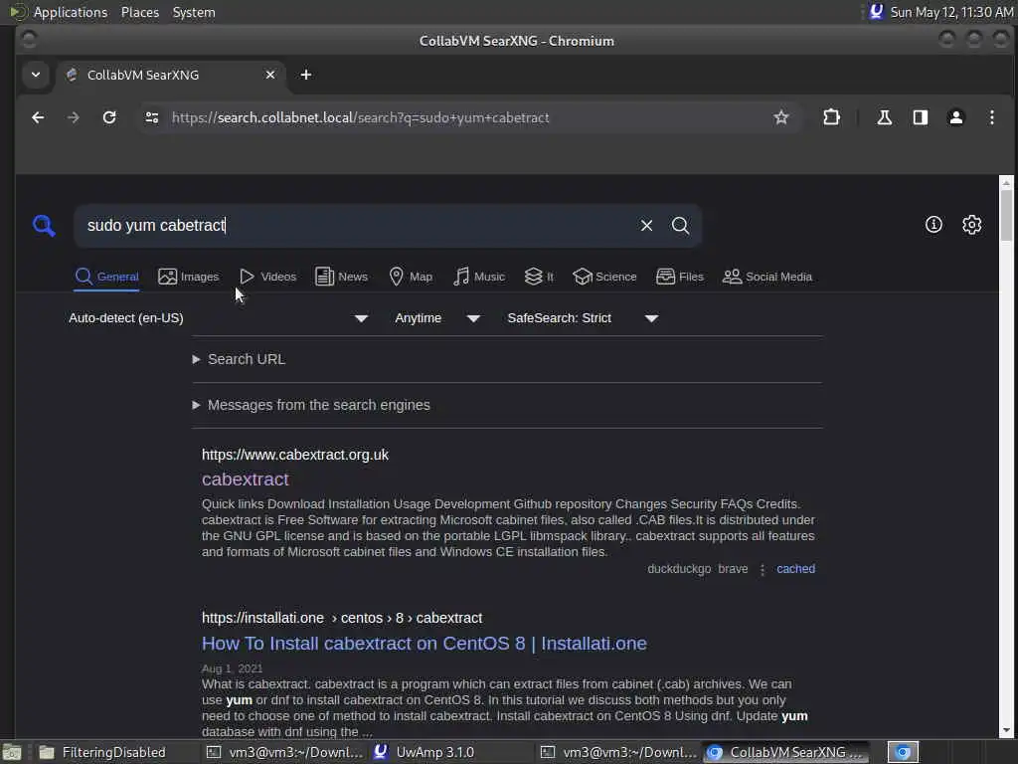Open the Chromium three-dot menu
This screenshot has height=764, width=1018.
(991, 117)
